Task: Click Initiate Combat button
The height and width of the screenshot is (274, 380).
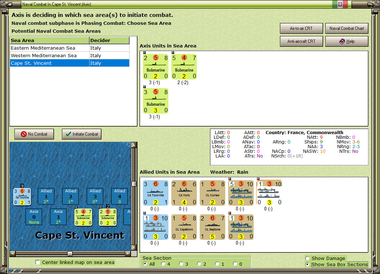Action: (82, 134)
